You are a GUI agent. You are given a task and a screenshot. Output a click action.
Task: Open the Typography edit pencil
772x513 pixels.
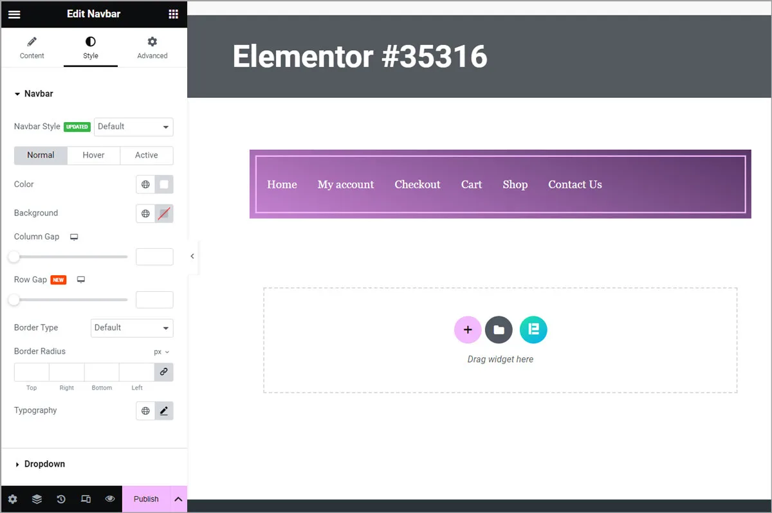[164, 411]
